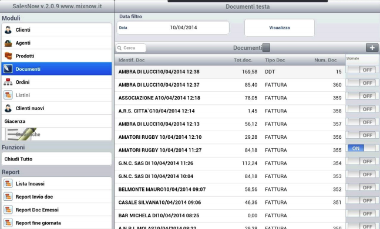Select row ASSOCIAZIONE A 10/04/2014 12:18

tap(230, 98)
